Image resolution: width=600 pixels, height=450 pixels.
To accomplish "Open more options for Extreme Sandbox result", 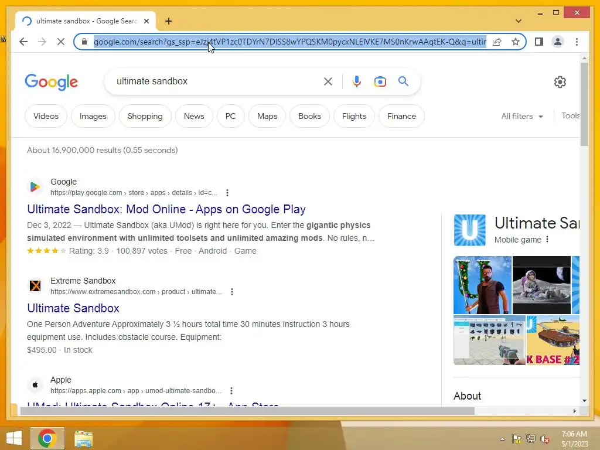I will 232,292.
